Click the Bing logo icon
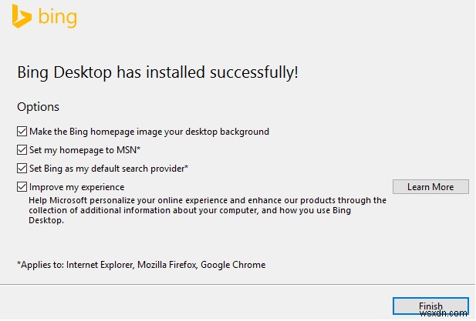 [x=21, y=16]
